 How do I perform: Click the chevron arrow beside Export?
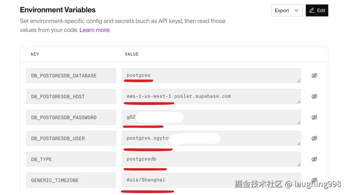pyautogui.click(x=296, y=11)
